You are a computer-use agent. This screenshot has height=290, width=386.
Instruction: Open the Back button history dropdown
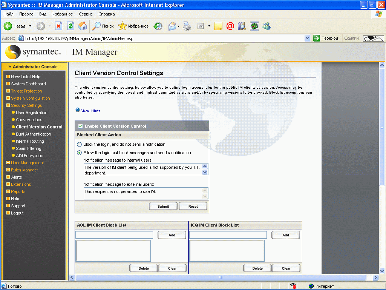30,26
